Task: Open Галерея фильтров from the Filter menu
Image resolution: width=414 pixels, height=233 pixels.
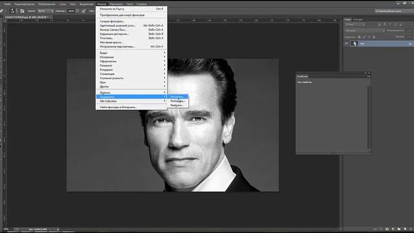Action: click(131, 21)
